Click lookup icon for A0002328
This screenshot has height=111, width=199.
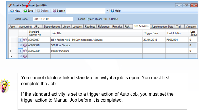[x=25, y=45]
